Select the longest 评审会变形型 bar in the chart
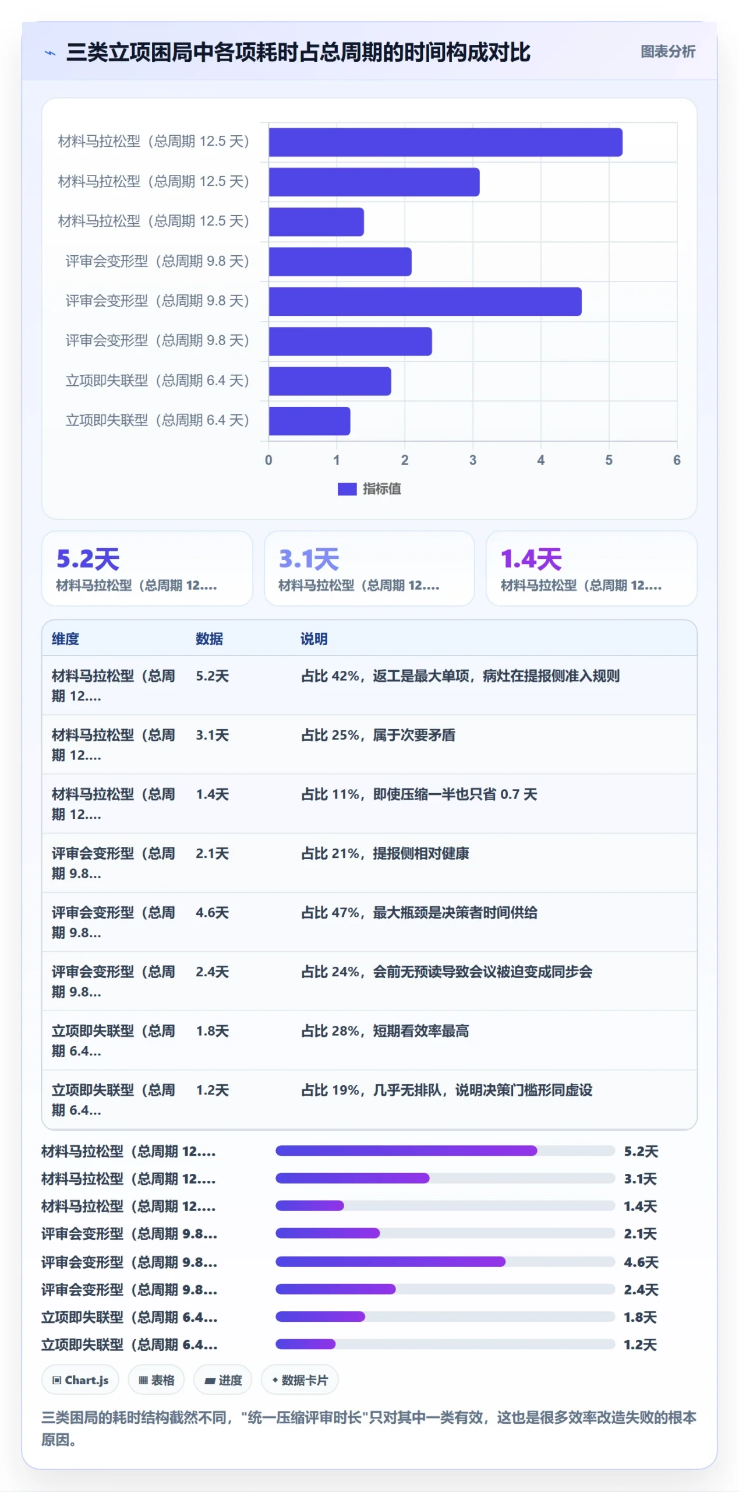 point(425,301)
